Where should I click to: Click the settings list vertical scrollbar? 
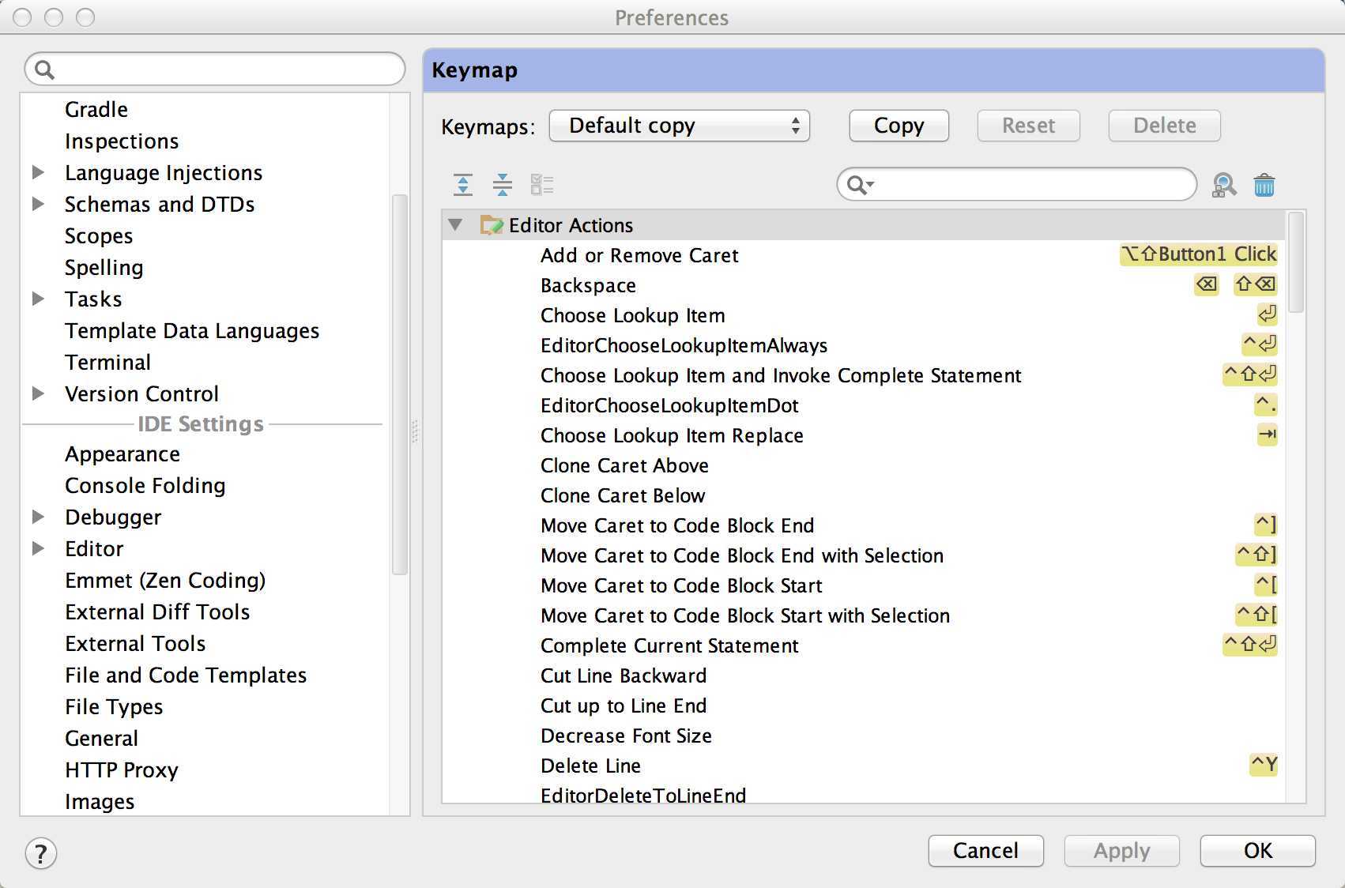tap(400, 384)
